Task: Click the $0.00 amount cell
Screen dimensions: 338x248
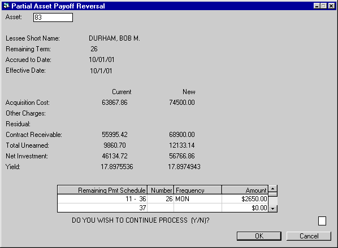Action: [245, 208]
